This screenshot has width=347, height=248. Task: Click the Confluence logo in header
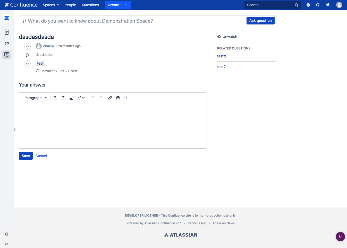(x=21, y=5)
